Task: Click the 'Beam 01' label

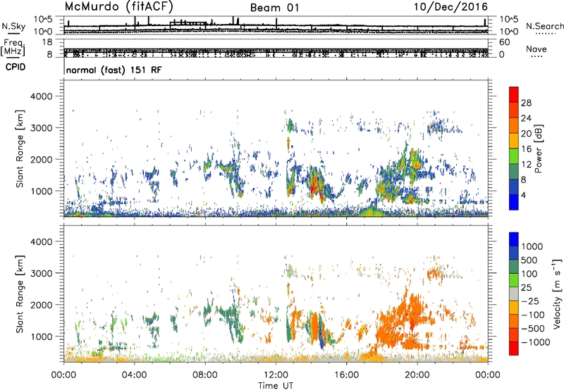Action: [274, 8]
